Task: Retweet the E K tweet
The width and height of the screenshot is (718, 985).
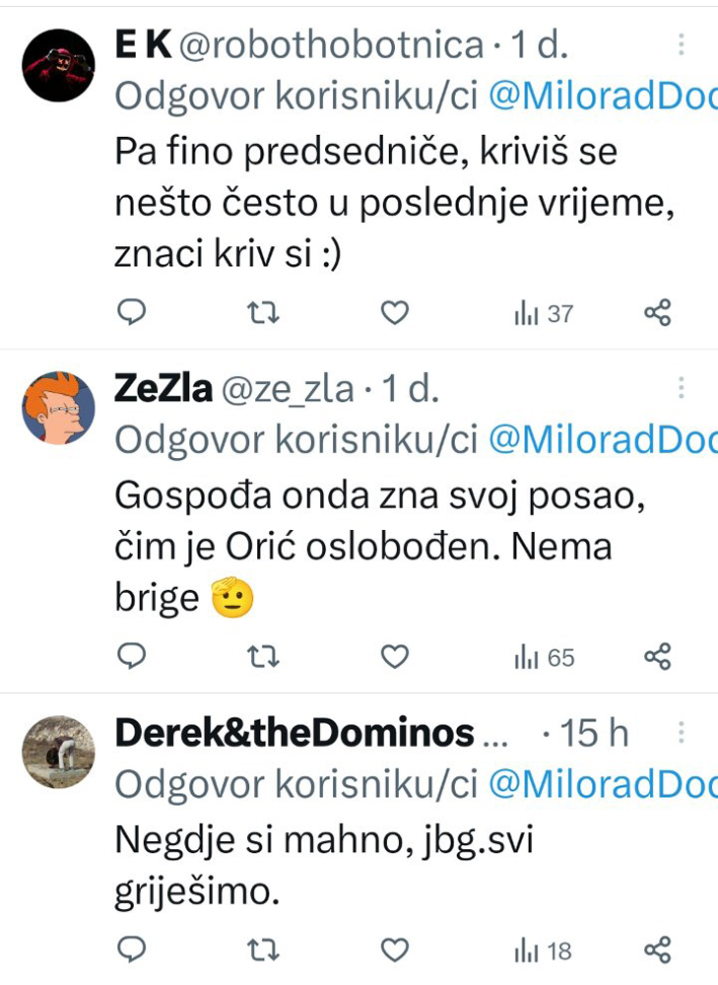Action: (263, 312)
